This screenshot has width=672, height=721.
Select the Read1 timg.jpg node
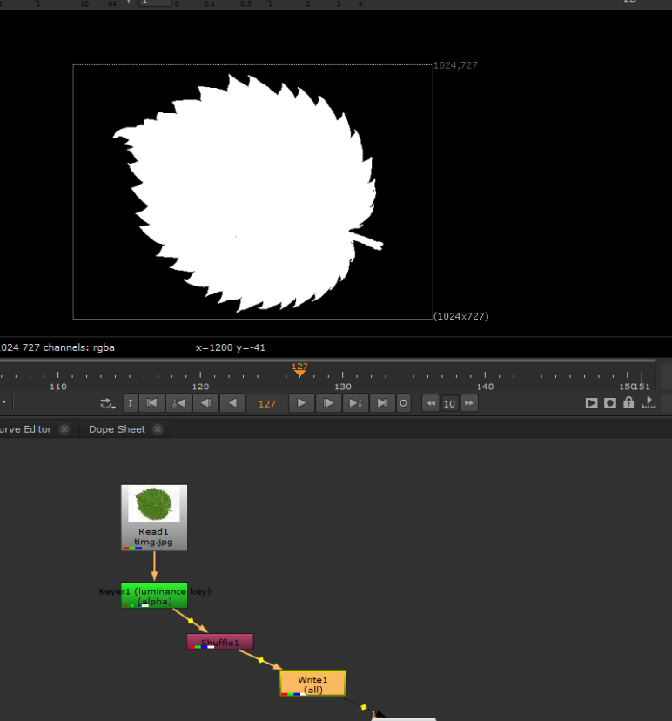tap(154, 518)
